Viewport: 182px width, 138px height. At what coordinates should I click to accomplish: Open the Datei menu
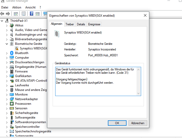[x=5, y=7]
